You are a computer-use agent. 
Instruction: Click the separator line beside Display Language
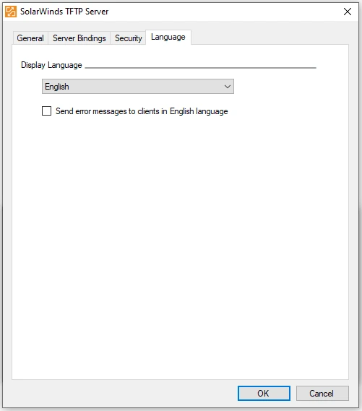201,68
